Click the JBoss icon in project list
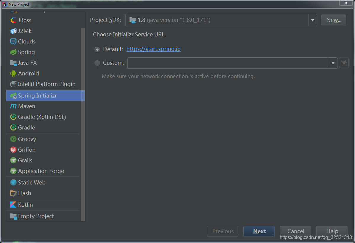Viewport: 355px width, 243px height. click(x=13, y=20)
